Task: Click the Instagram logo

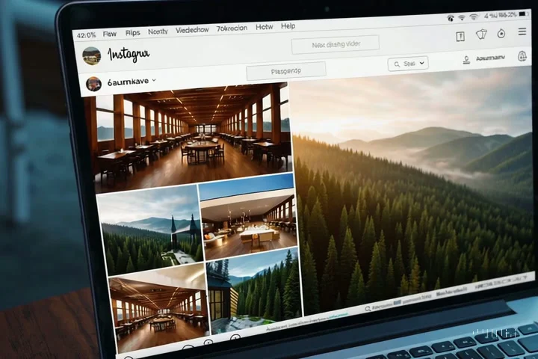Action: tap(129, 55)
